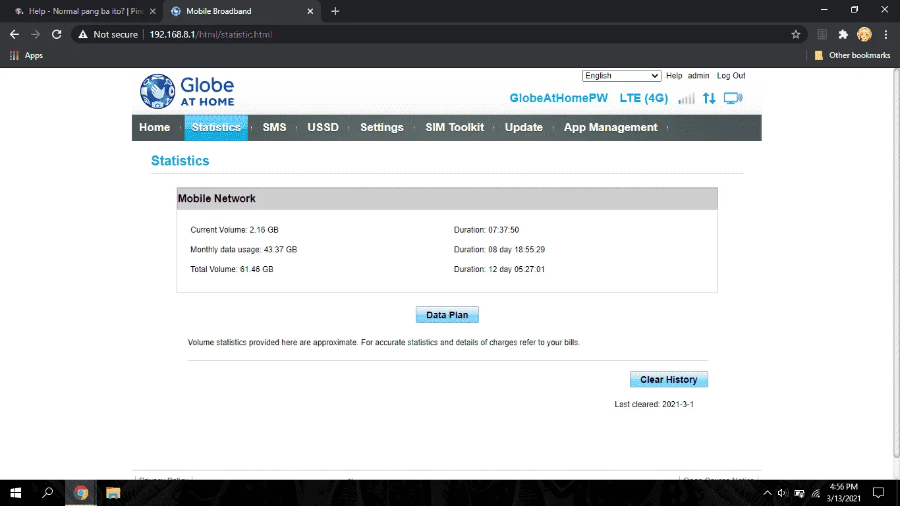Reload the page with the refresh icon
The width and height of the screenshot is (900, 506).
click(57, 34)
